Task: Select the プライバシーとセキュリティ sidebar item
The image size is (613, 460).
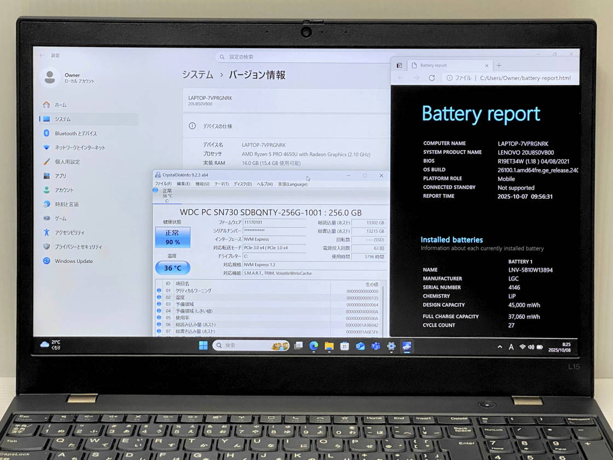Action: pyautogui.click(x=78, y=247)
